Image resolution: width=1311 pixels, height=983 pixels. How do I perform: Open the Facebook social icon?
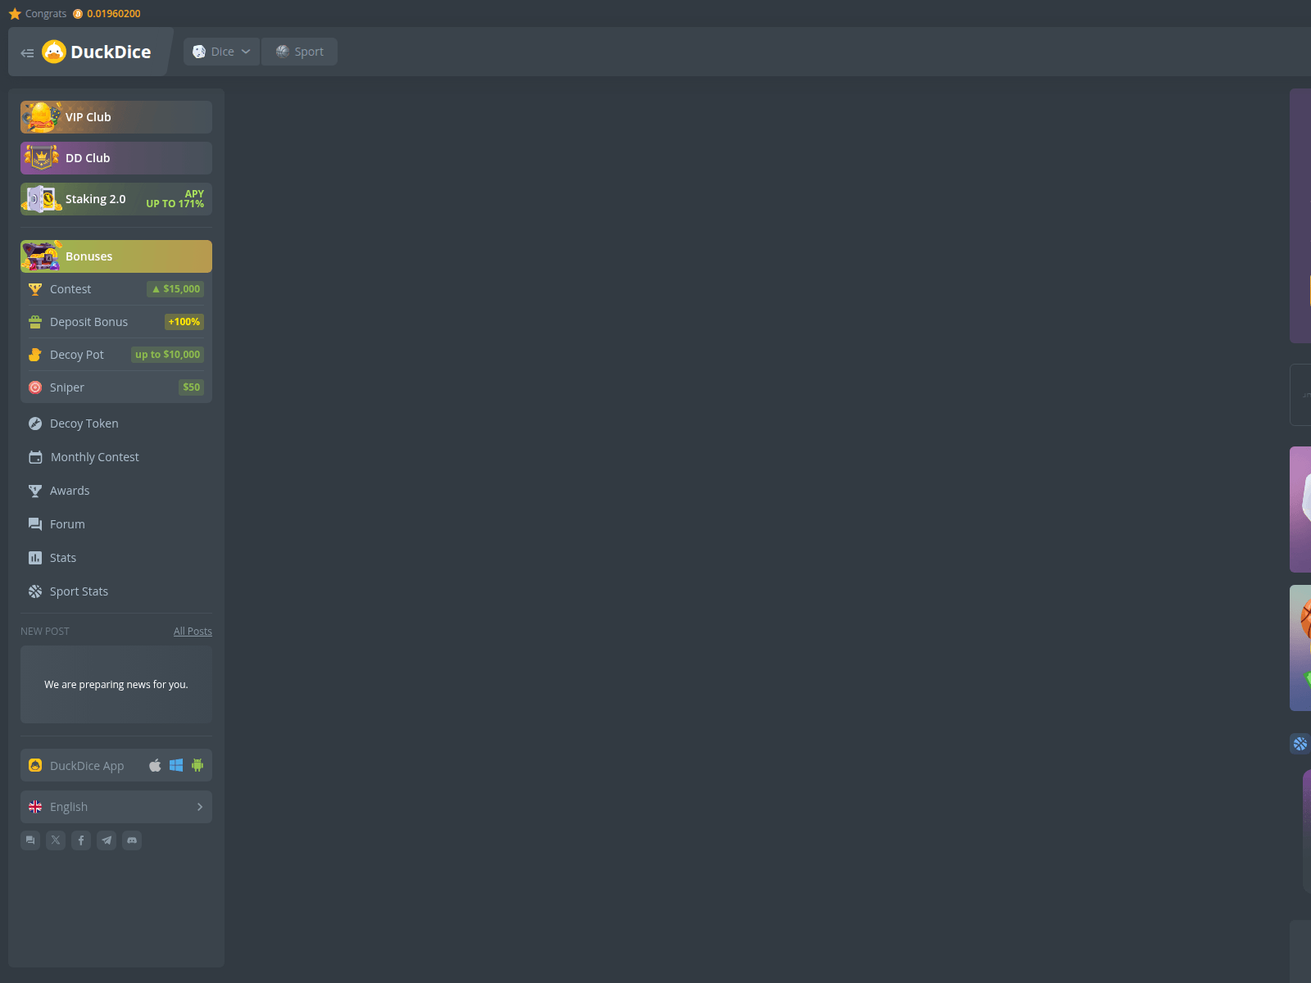tap(81, 840)
